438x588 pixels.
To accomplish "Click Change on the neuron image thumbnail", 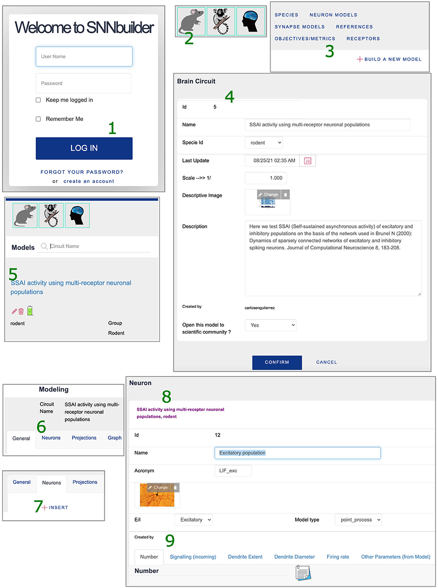I will coord(158,487).
